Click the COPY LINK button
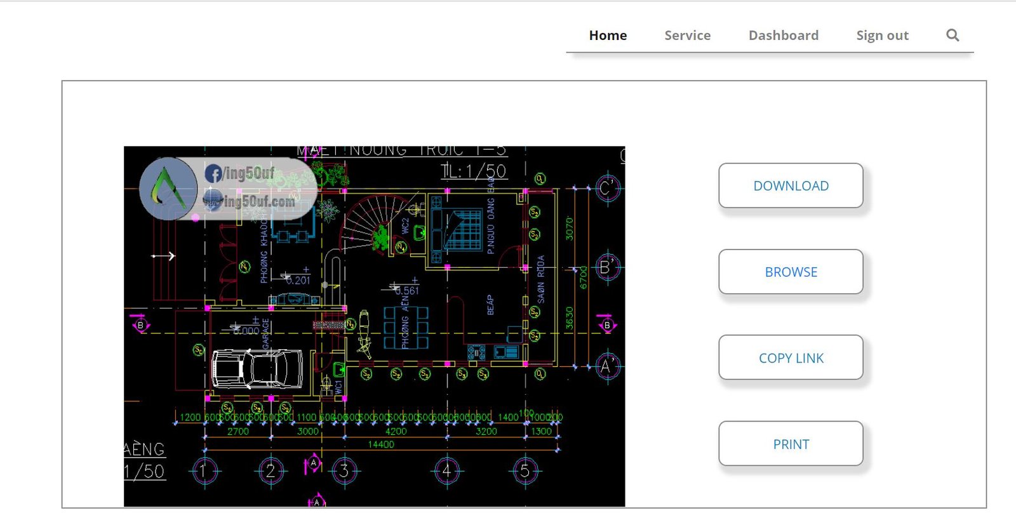The height and width of the screenshot is (525, 1016). click(x=791, y=358)
